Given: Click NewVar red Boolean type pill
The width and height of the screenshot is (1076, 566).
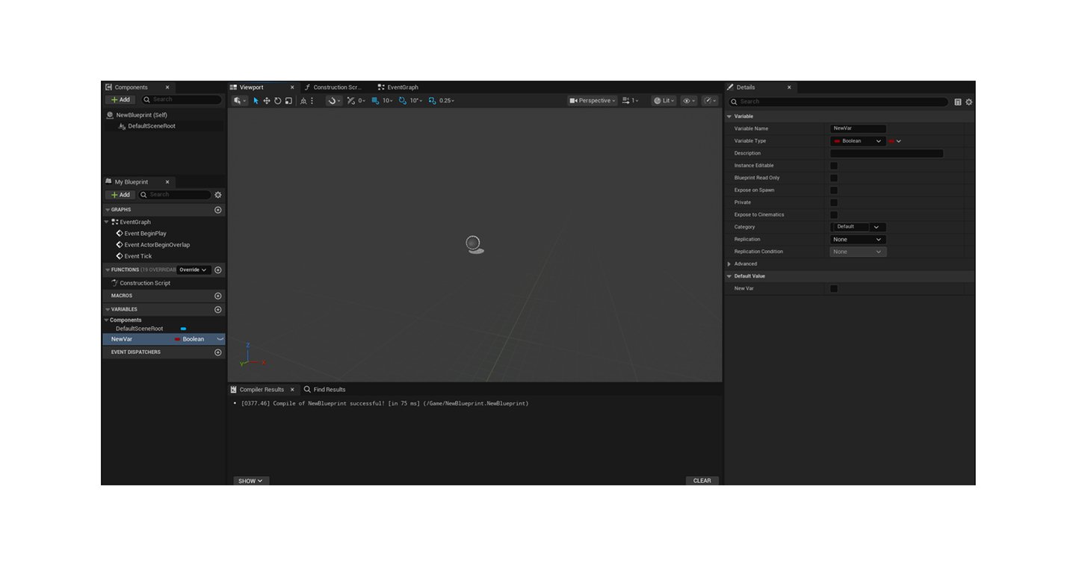Looking at the screenshot, I should 178,339.
